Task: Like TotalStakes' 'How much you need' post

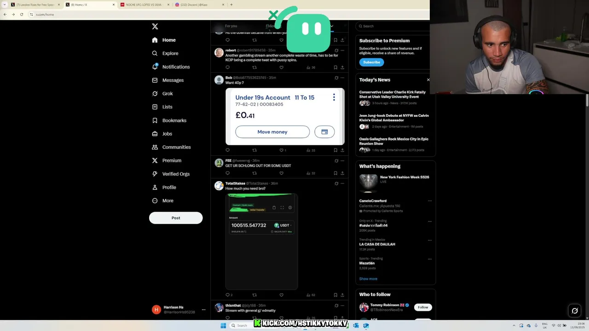Action: click(282, 295)
